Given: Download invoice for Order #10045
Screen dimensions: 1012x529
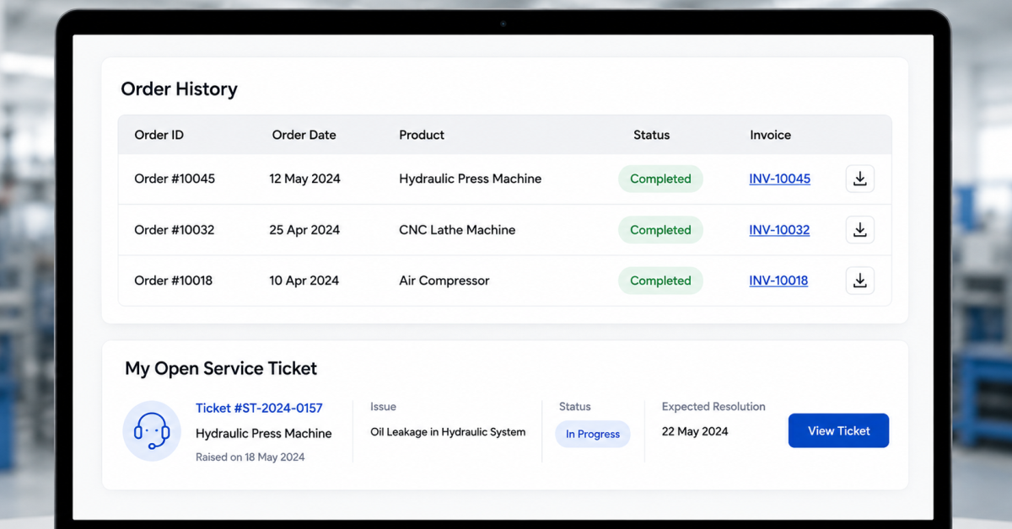Looking at the screenshot, I should (859, 179).
